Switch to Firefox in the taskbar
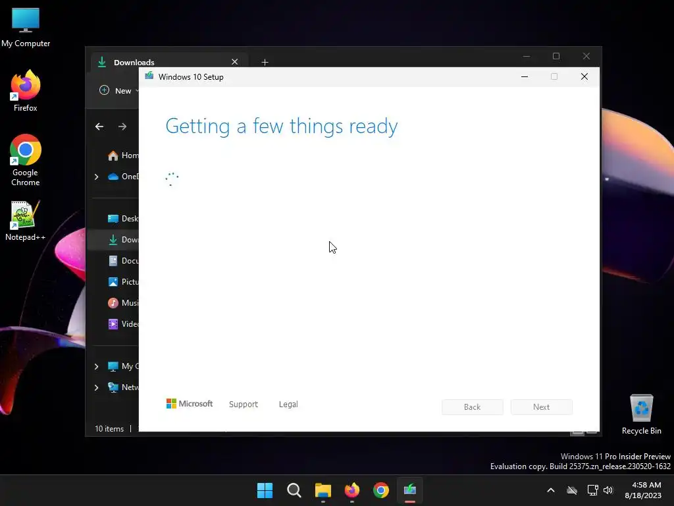674x506 pixels. pyautogui.click(x=351, y=490)
